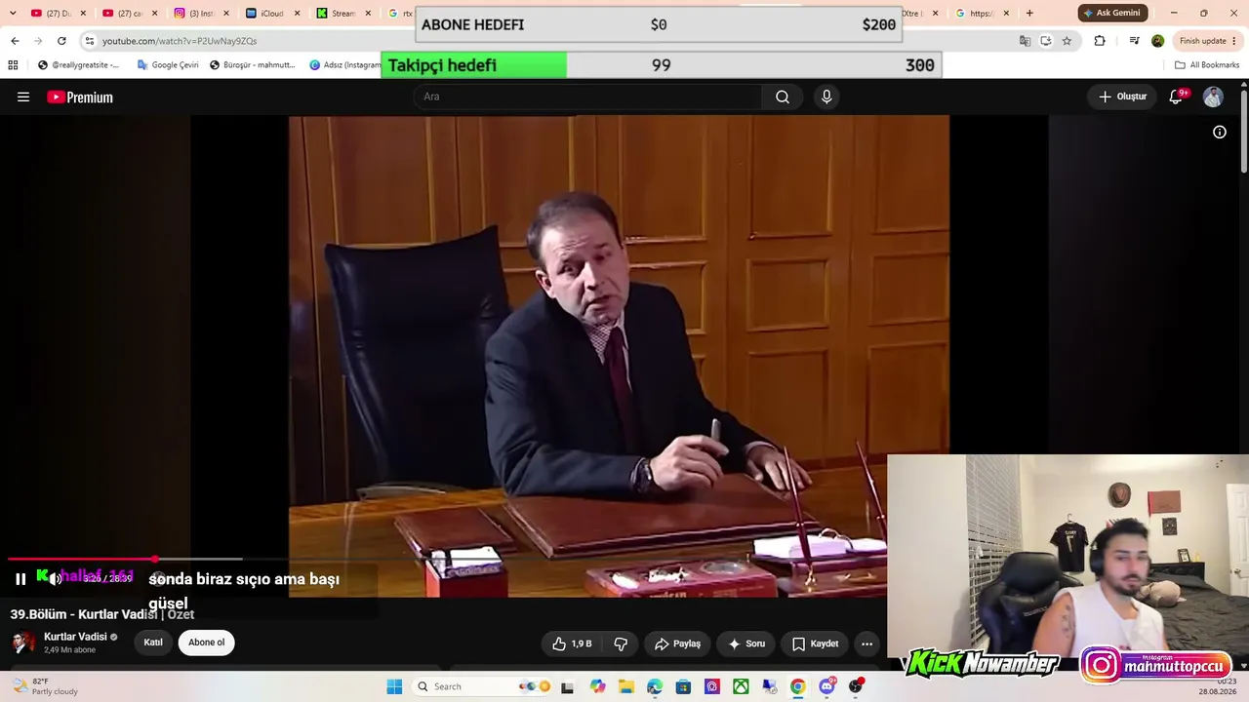
Task: Open the Kurtlar Vadisi channel avatar
Action: click(x=23, y=643)
